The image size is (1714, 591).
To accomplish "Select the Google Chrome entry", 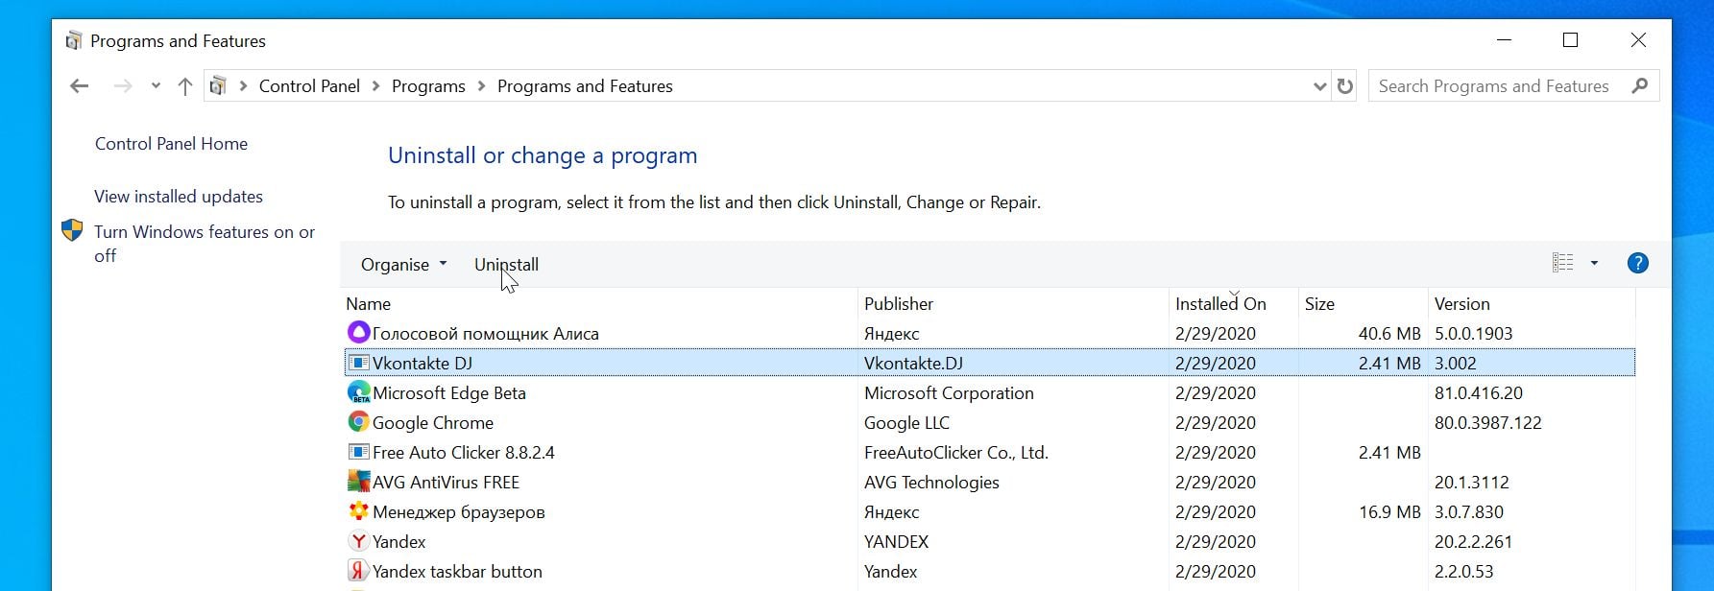I will point(432,423).
